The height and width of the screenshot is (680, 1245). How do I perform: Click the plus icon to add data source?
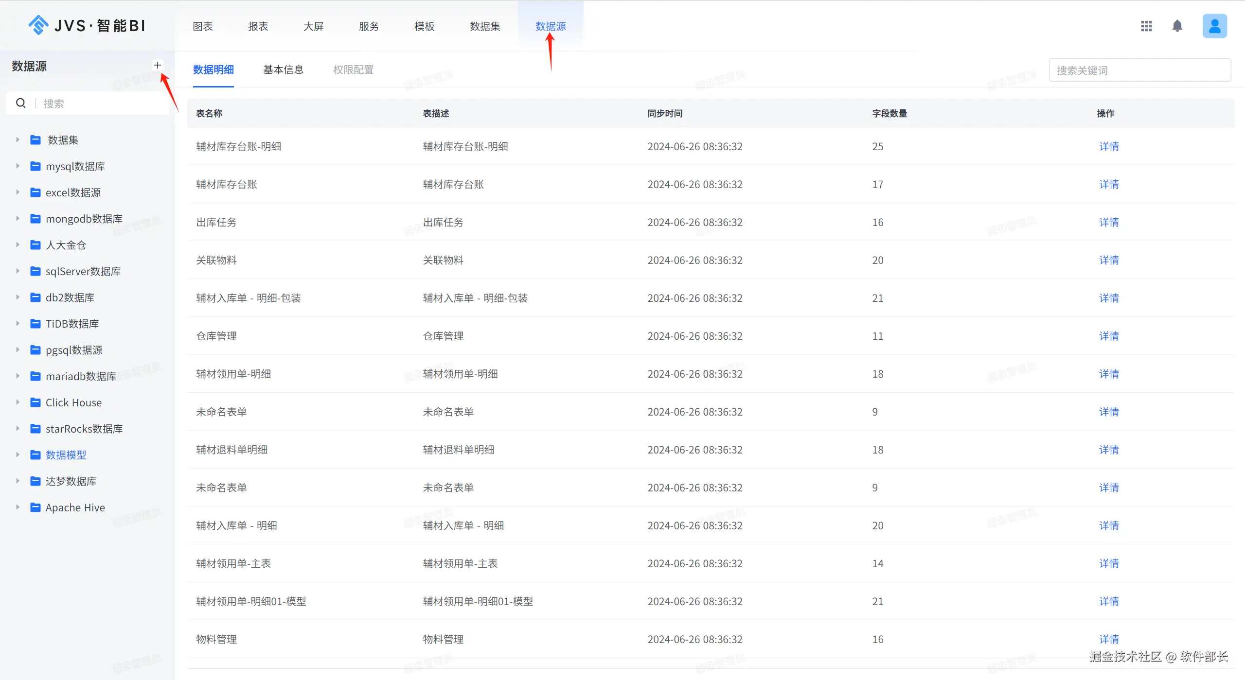tap(157, 65)
